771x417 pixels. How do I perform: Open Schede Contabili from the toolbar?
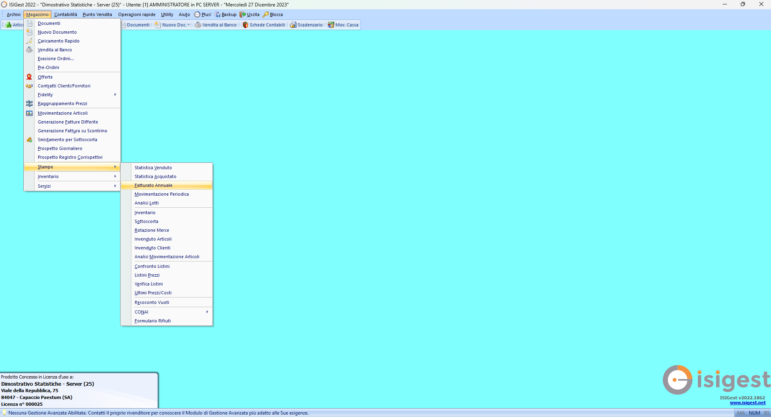pos(264,25)
